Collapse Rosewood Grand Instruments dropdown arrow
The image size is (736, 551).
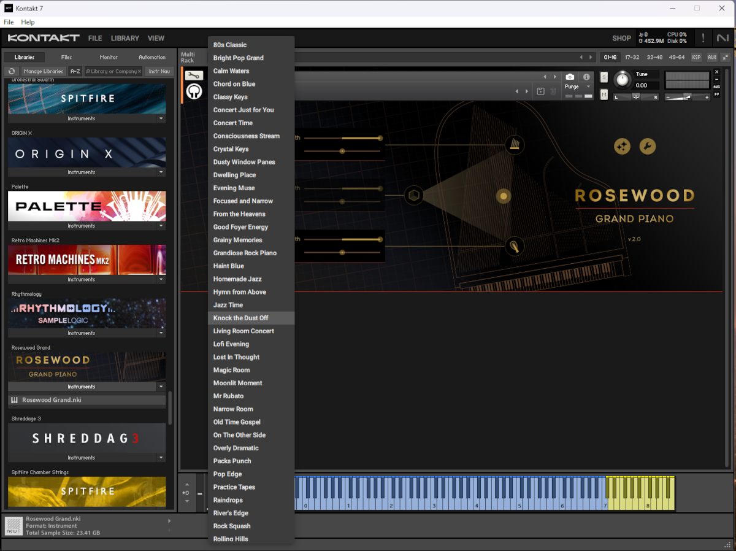click(x=161, y=387)
